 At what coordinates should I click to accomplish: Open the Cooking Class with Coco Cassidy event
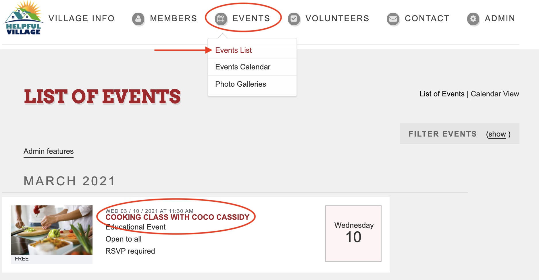(x=178, y=217)
